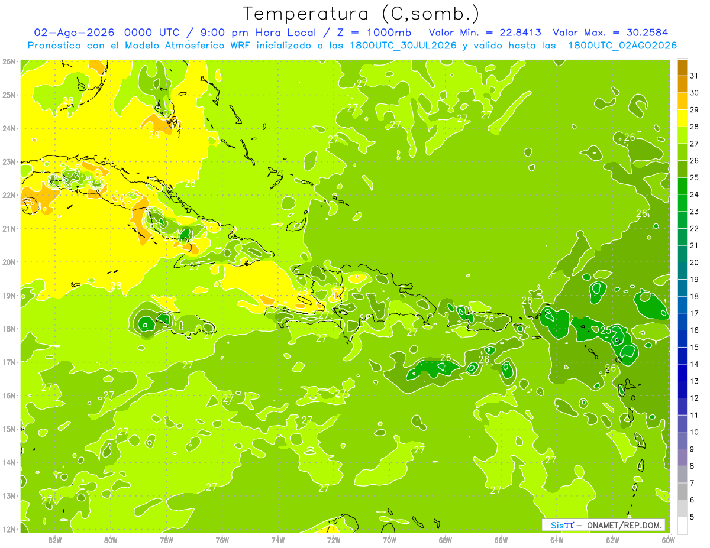This screenshot has width=710, height=548.
Task: Click the "26N" latitude axis label
Action: 8,61
